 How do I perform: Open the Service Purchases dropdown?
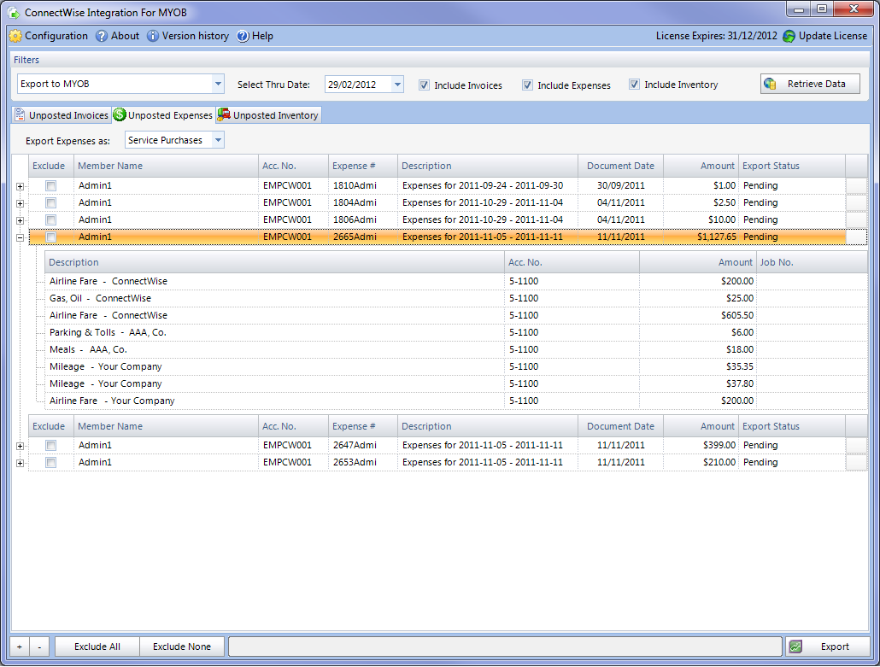point(219,140)
